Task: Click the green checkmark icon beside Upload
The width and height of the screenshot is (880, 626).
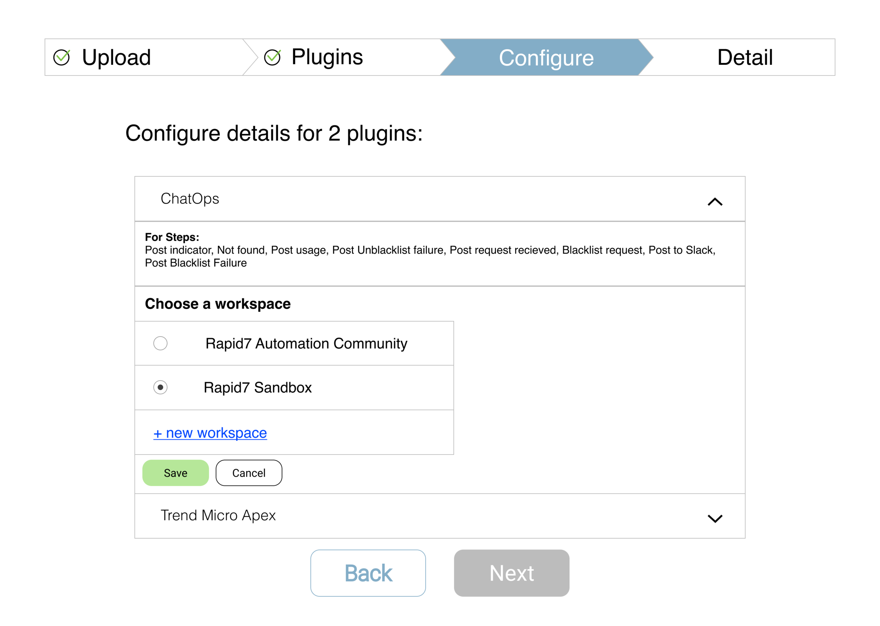Action: 62,57
